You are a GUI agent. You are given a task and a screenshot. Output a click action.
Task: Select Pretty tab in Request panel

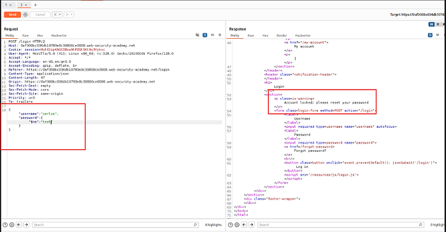pyautogui.click(x=10, y=36)
